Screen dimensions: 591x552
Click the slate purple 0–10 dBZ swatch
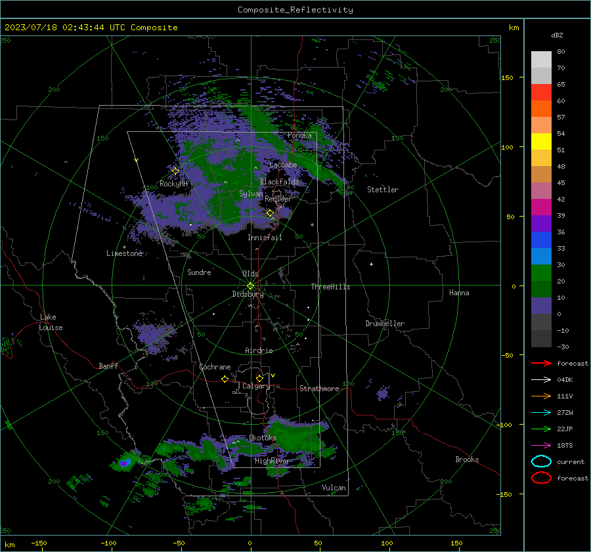tap(541, 306)
